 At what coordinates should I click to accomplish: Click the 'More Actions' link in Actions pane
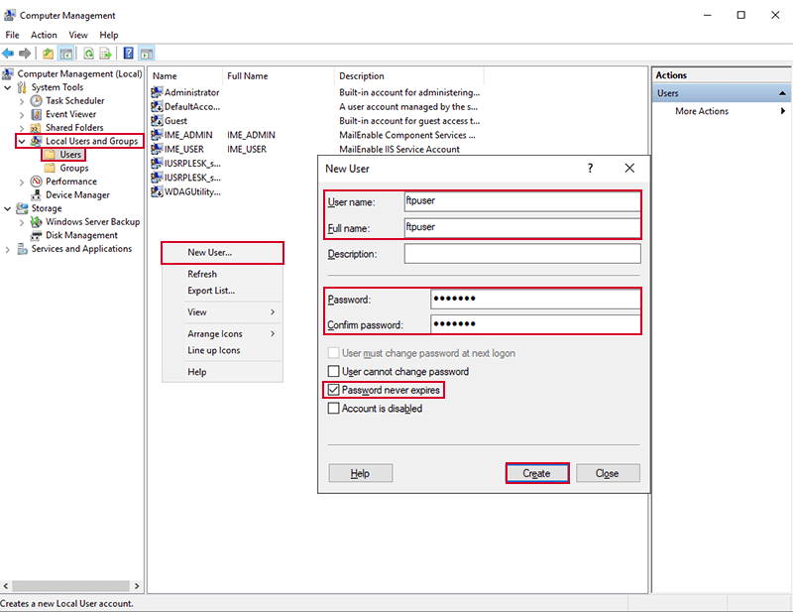702,111
